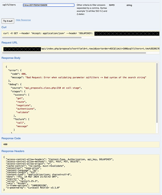Click the 400 response code value
162x195 pixels.
click(5, 144)
